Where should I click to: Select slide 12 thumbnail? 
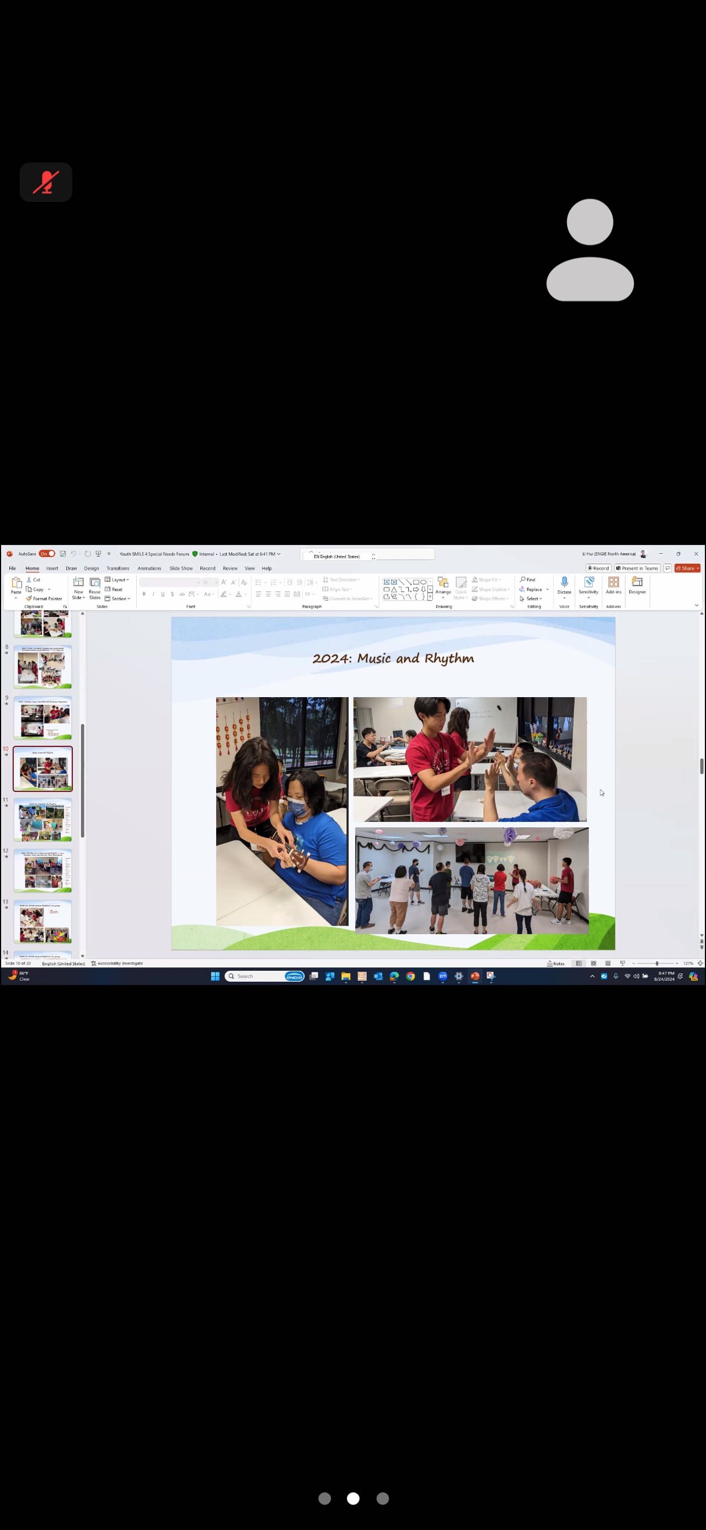tap(43, 871)
